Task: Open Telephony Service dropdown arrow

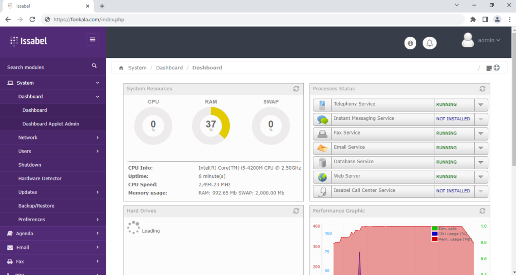Action: coord(481,105)
